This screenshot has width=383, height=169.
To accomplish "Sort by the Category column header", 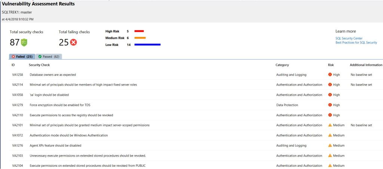I will tap(282, 65).
